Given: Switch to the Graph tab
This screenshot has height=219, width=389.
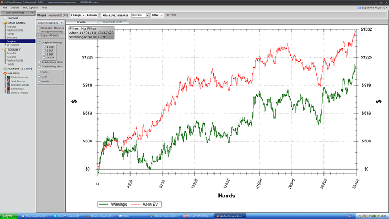Looking at the screenshot, I should [81, 22].
